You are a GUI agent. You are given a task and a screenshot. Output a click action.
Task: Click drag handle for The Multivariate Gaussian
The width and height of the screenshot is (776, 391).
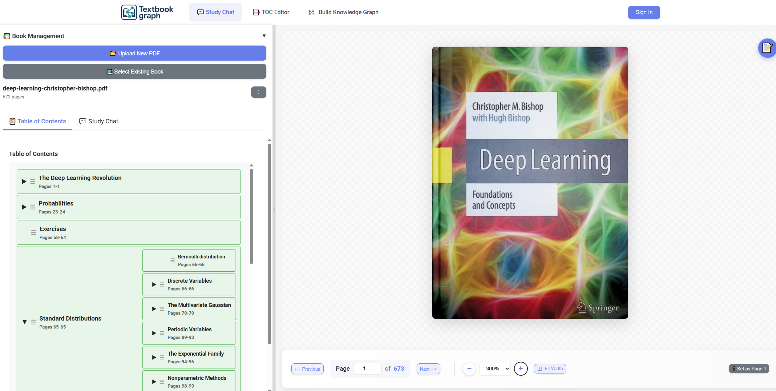point(162,309)
